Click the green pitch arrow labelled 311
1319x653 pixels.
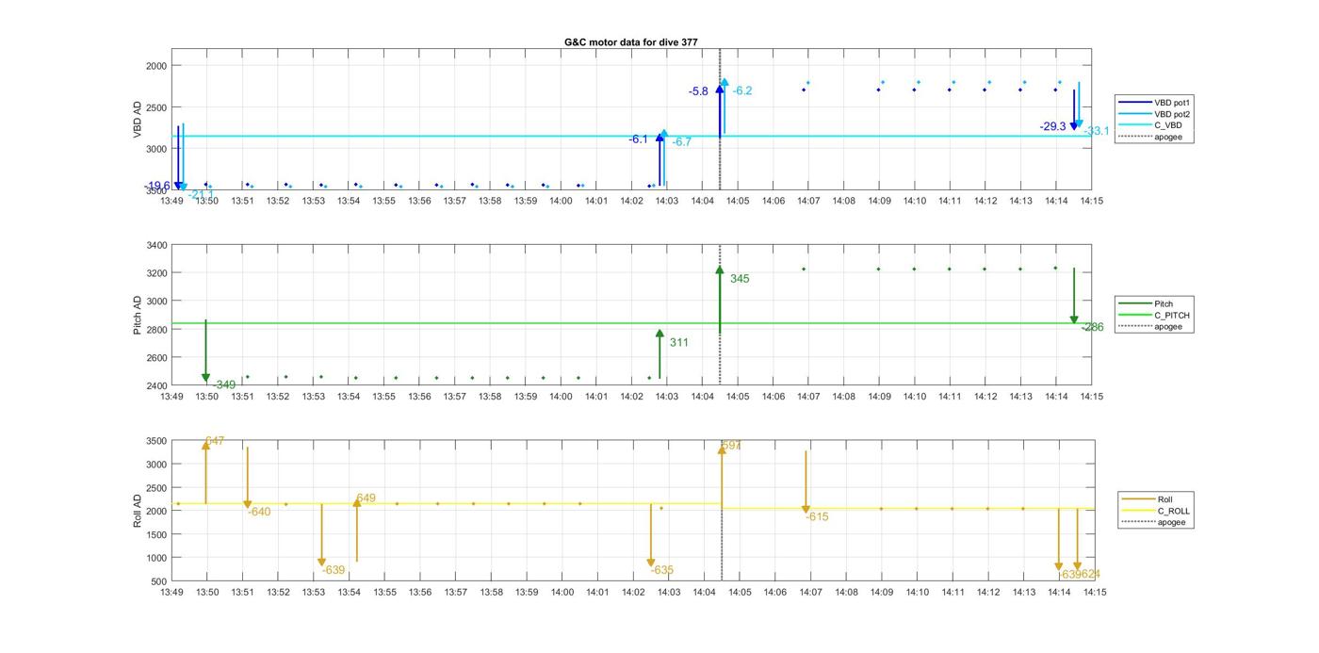tap(659, 354)
